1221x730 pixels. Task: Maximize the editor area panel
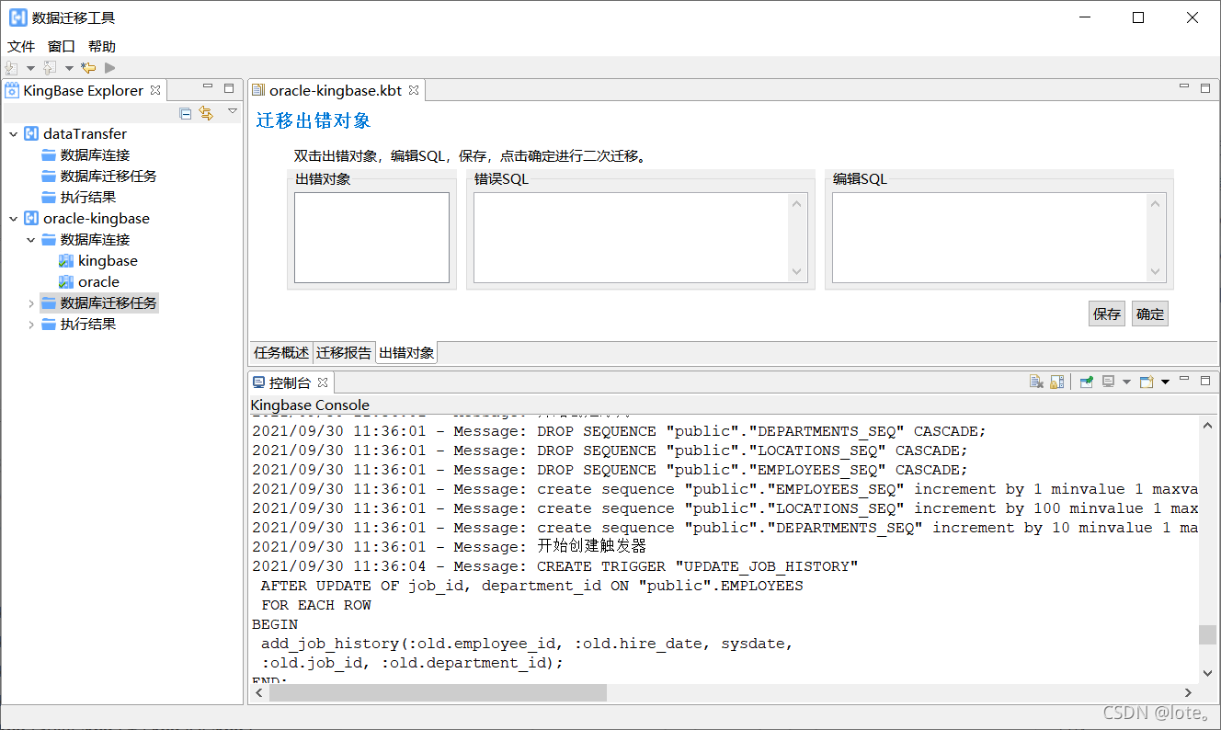pyautogui.click(x=1205, y=88)
